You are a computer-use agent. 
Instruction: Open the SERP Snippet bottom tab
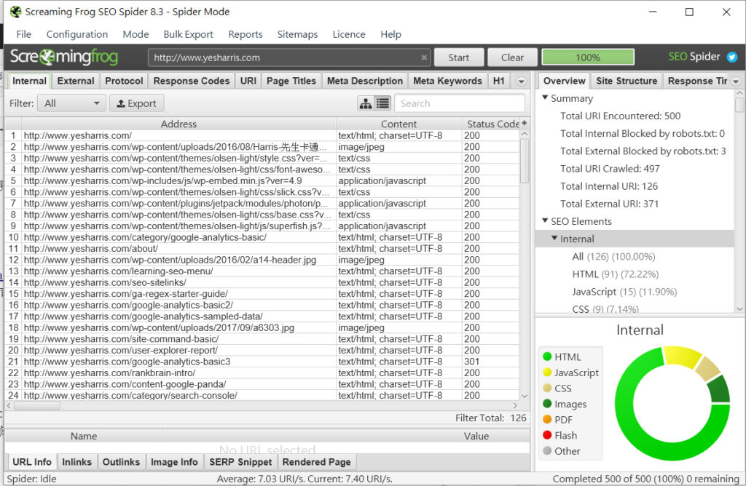coord(240,462)
